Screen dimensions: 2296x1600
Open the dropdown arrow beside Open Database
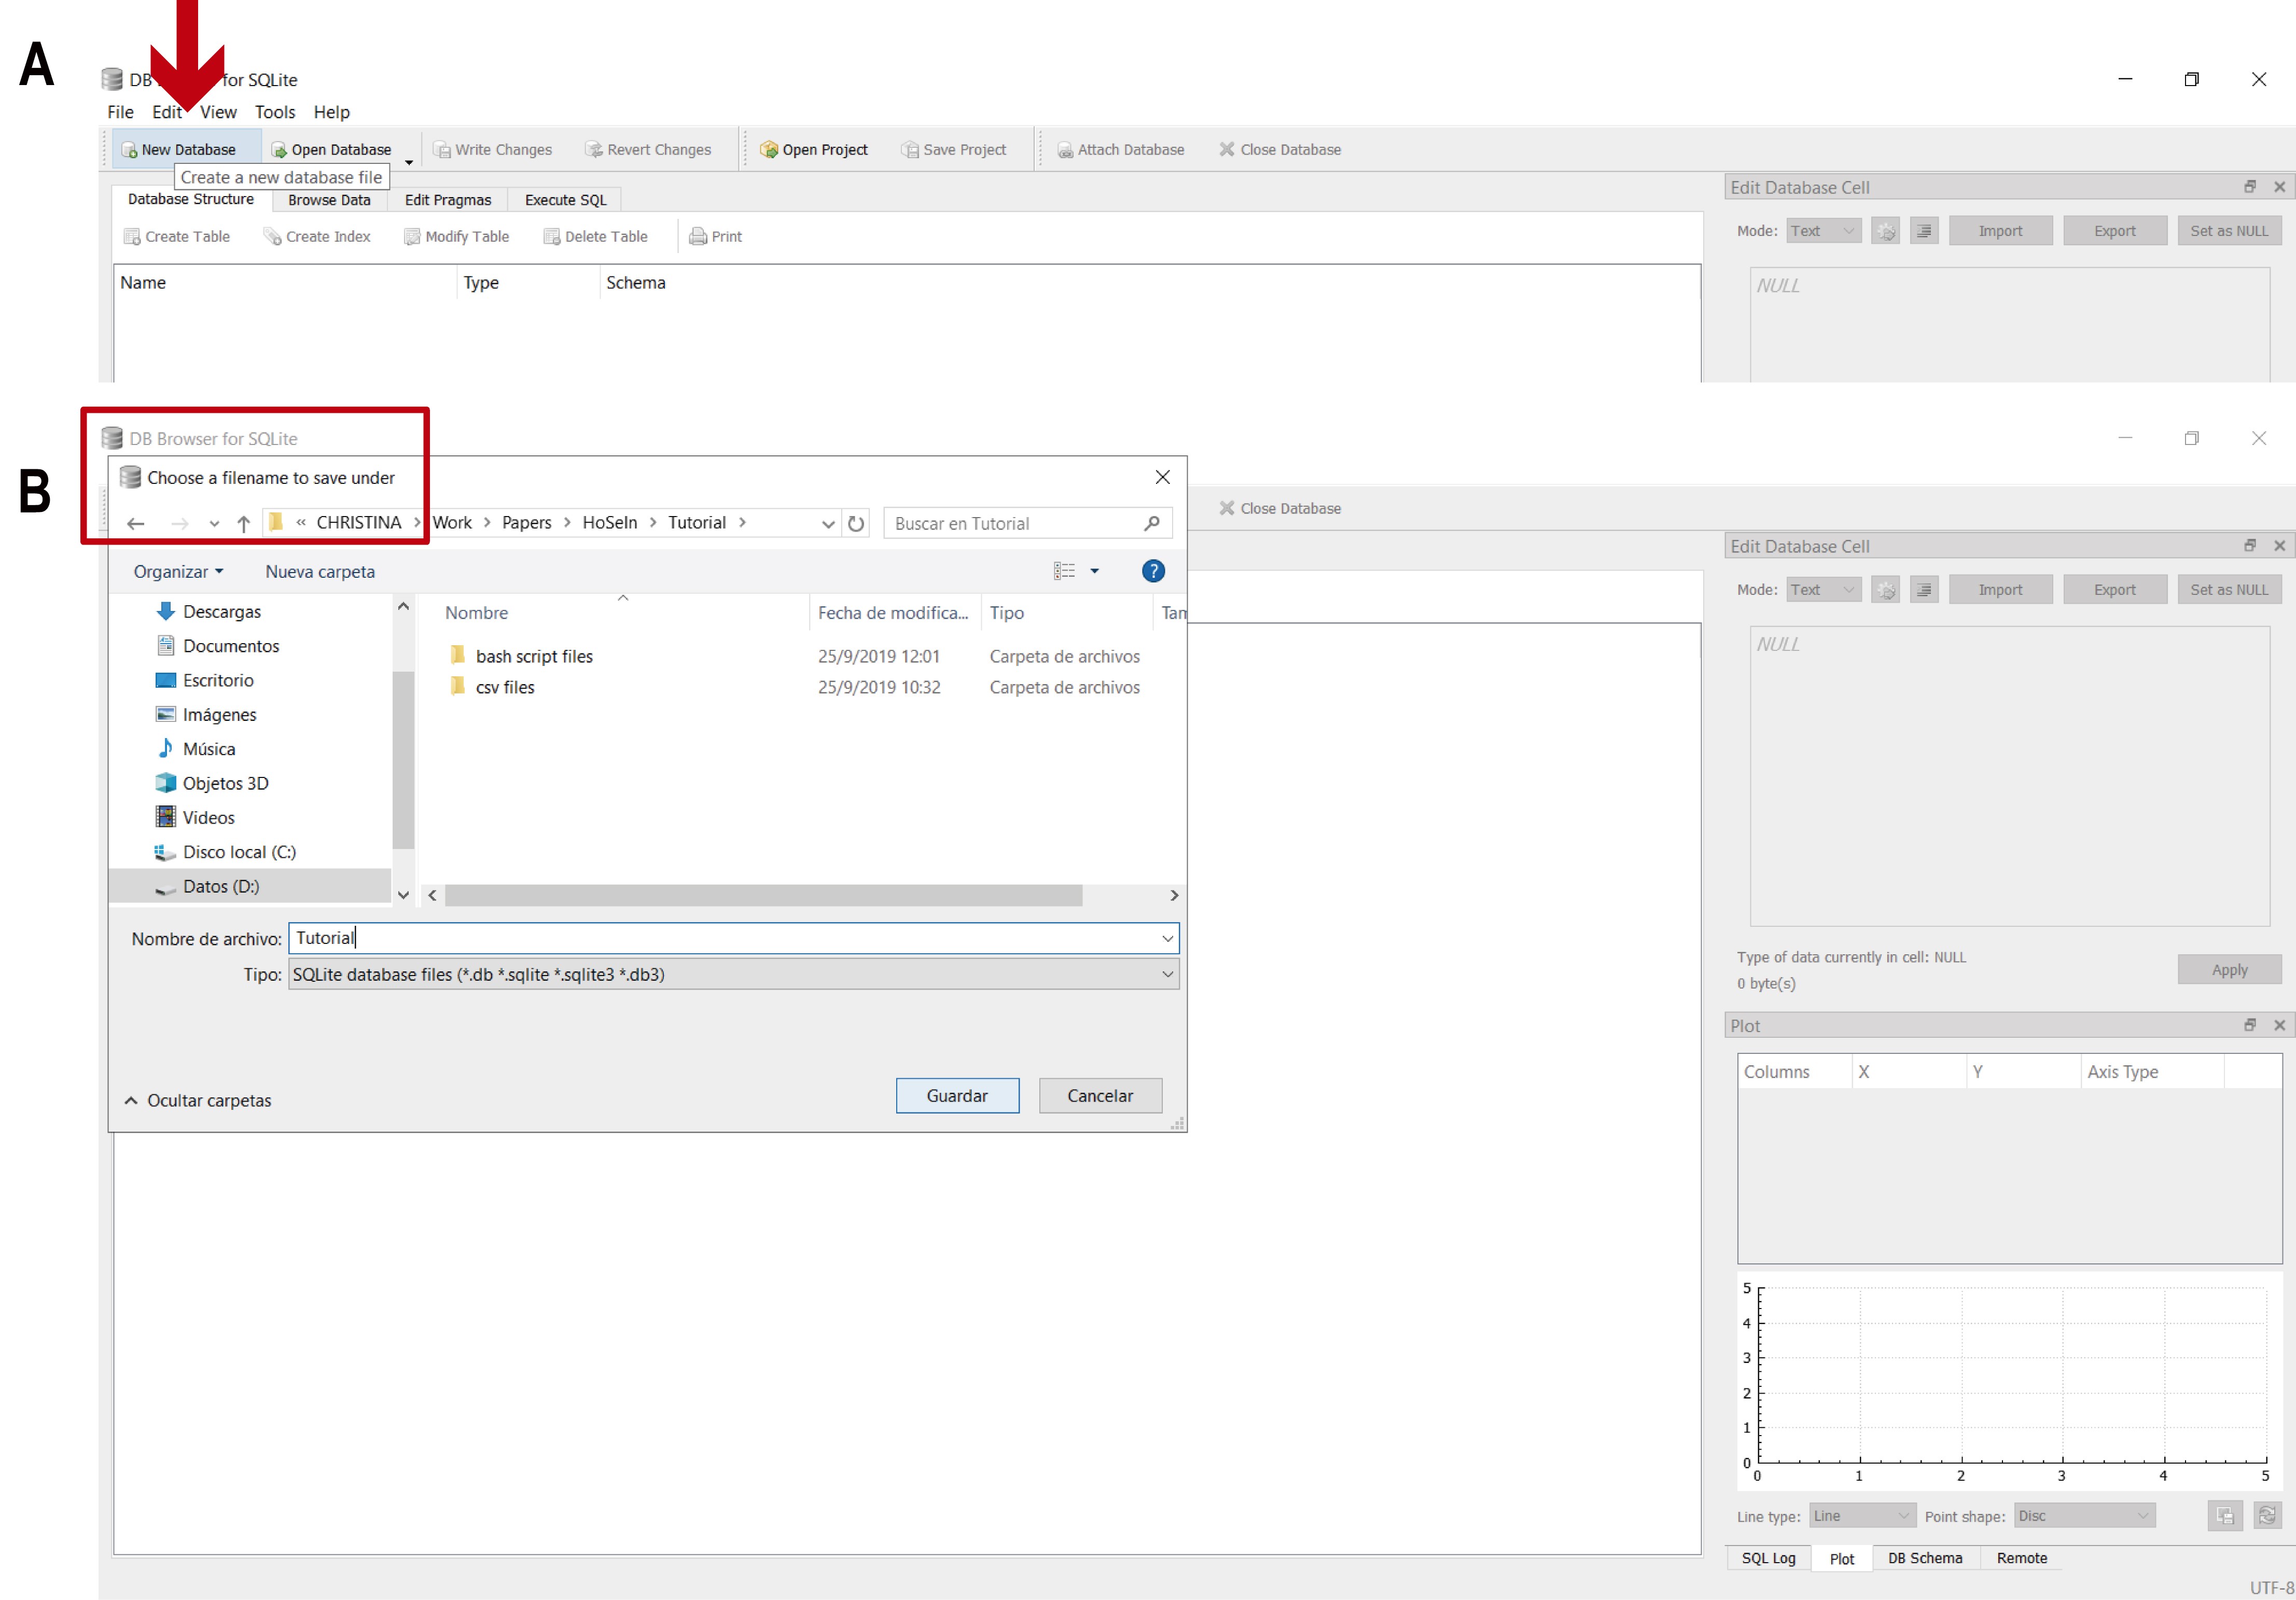409,161
